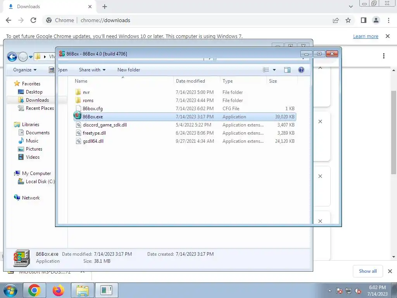The width and height of the screenshot is (397, 298).
Task: Close the Downloads tab
Action: point(90,7)
